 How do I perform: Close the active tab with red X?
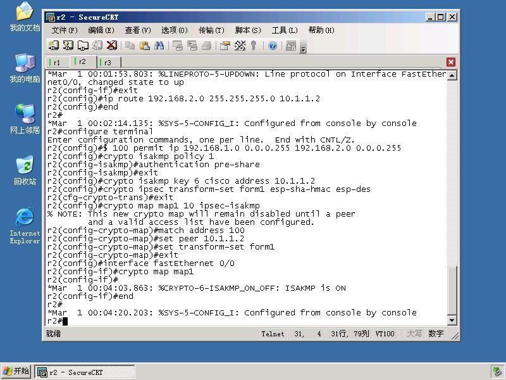(451, 62)
